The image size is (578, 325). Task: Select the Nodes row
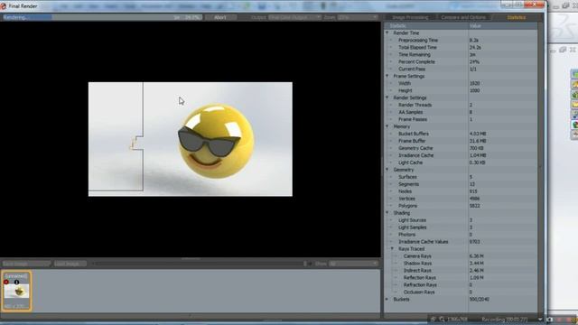click(x=461, y=191)
